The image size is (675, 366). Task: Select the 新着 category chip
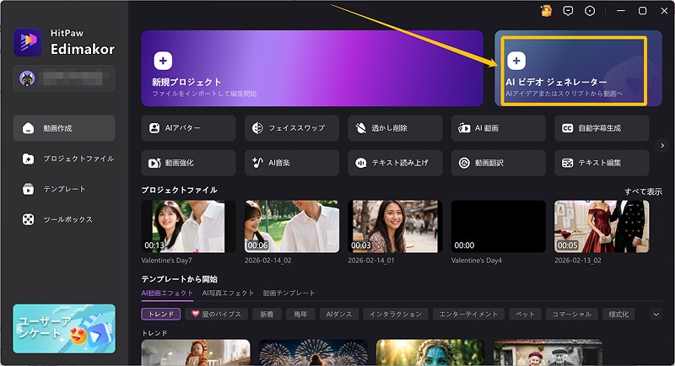tap(267, 315)
